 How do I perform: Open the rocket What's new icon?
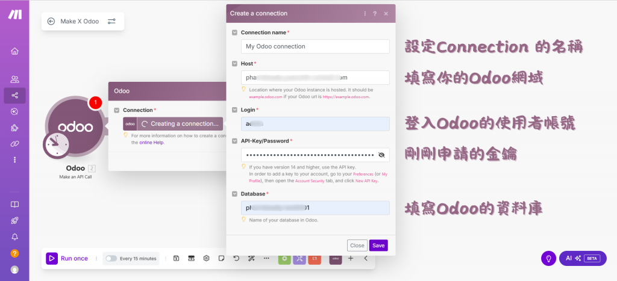[x=14, y=220]
